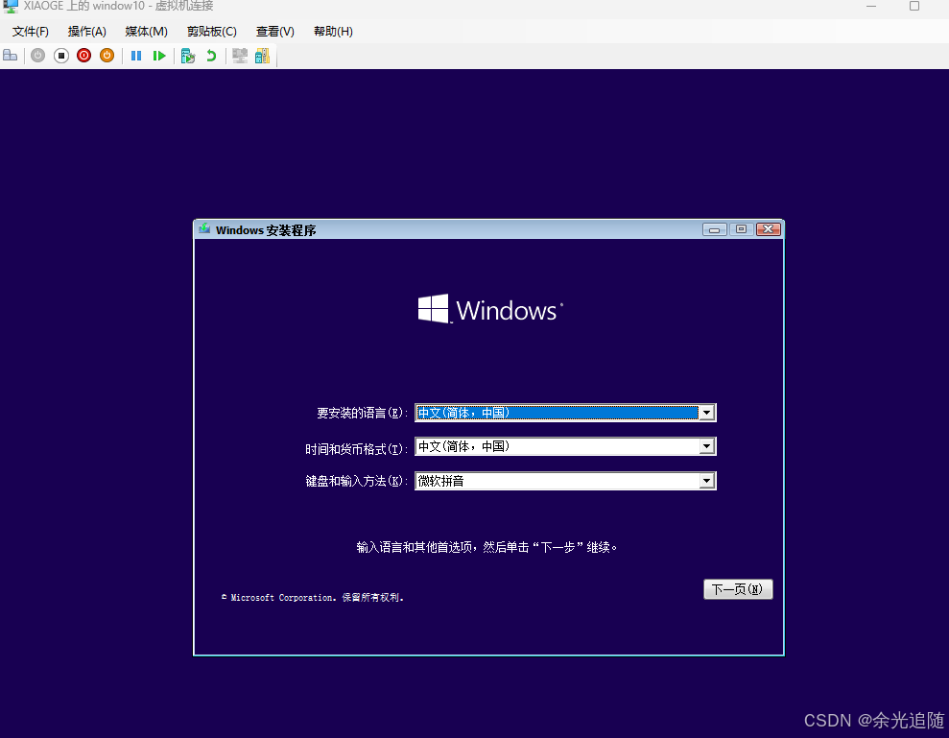This screenshot has height=738, width=949.
Task: Open the 键盘和输入方法 dropdown
Action: [x=707, y=480]
